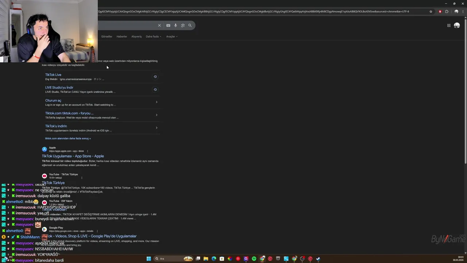Search by image with Google Lens
This screenshot has height=263, width=467.
183,25
